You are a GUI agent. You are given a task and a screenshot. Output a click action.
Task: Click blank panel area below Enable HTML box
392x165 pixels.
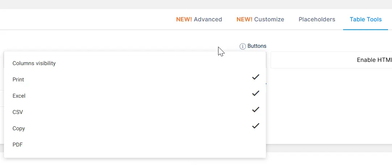coord(330,107)
